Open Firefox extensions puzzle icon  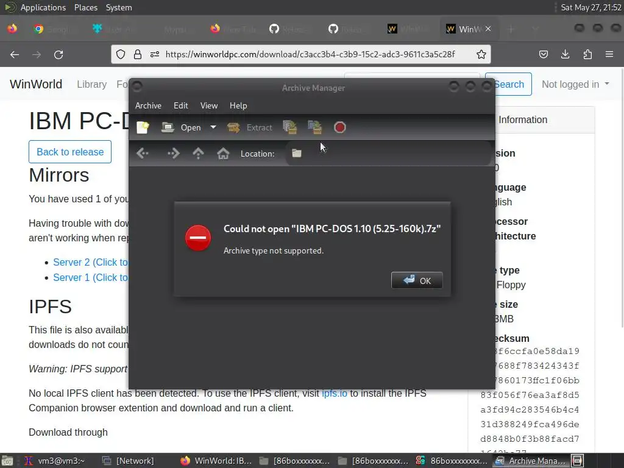click(587, 54)
